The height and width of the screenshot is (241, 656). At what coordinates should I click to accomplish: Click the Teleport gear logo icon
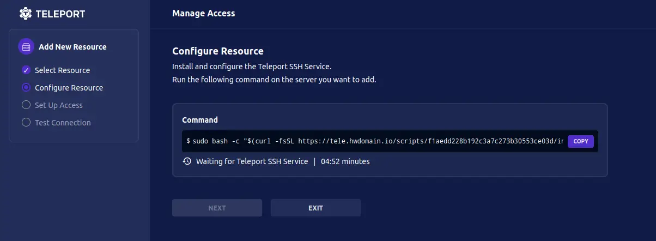(x=26, y=14)
